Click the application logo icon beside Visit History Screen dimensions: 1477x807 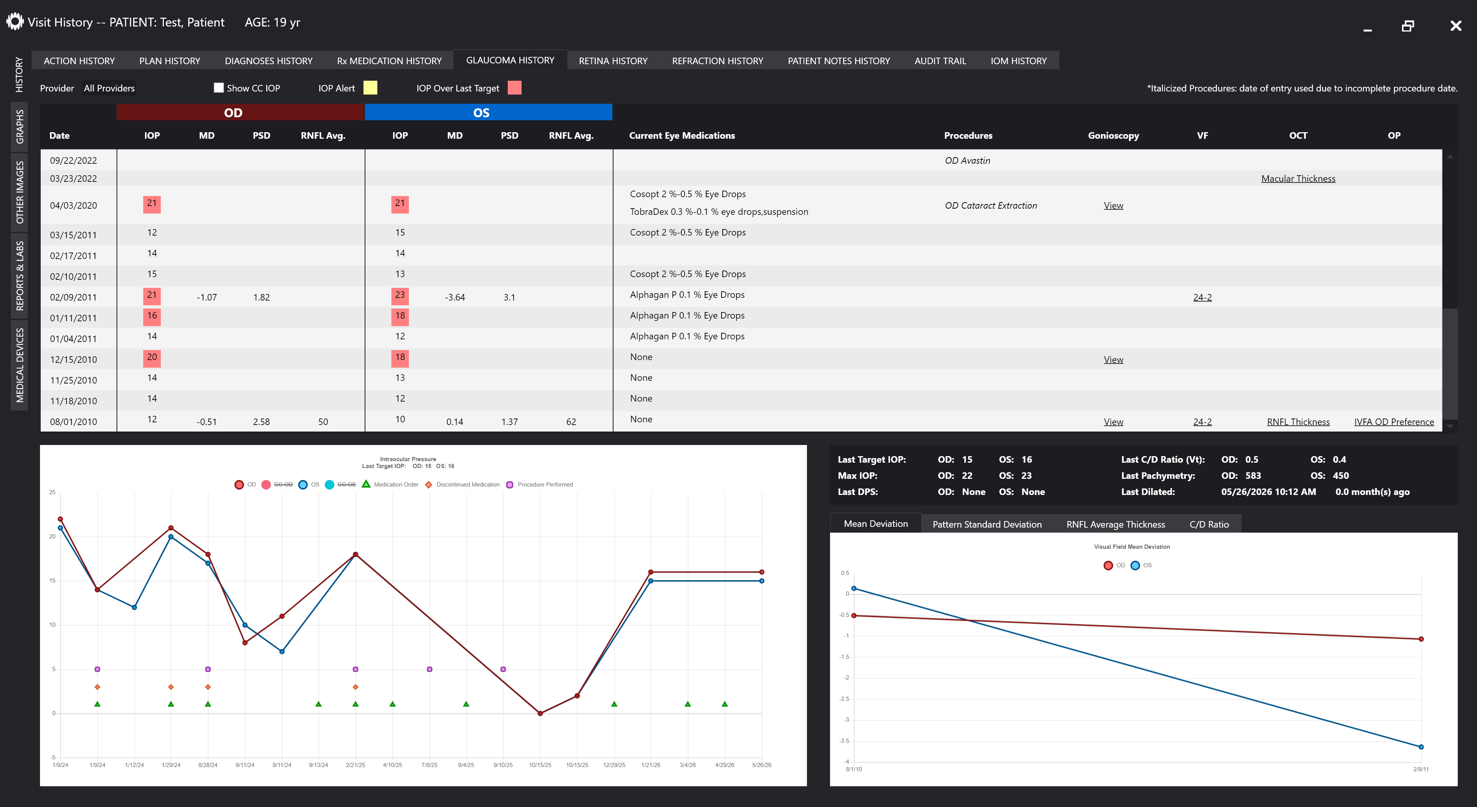(15, 22)
